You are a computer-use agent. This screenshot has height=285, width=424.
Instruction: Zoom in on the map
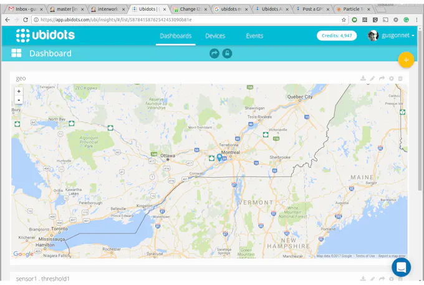tap(19, 92)
